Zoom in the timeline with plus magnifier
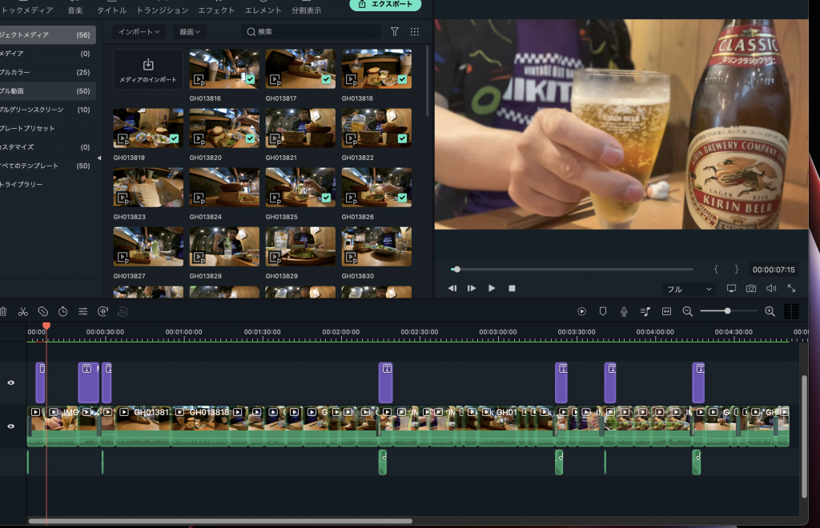Viewport: 820px width, 528px height. pyautogui.click(x=770, y=312)
